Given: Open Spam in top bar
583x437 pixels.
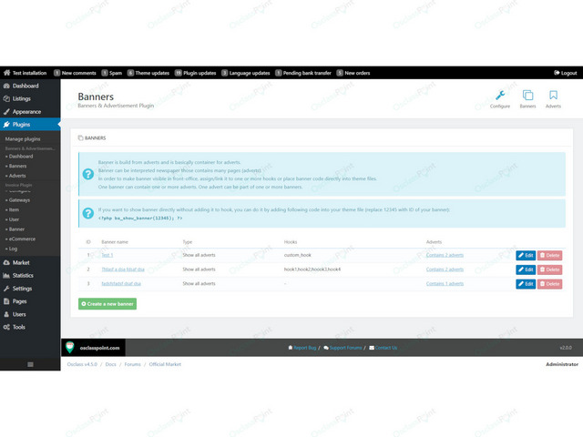Looking at the screenshot, I should [112, 73].
